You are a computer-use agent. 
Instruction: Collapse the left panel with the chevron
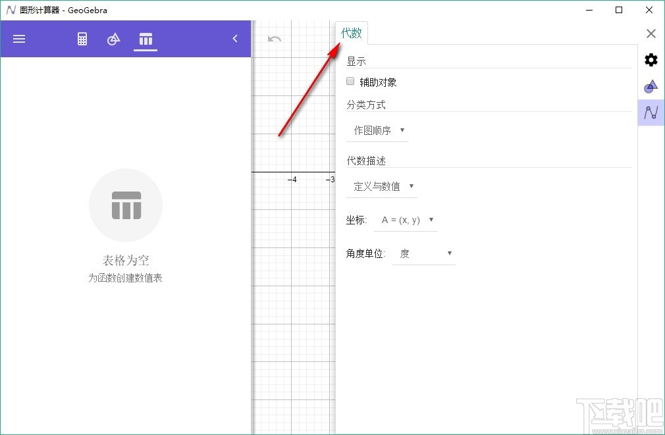tap(235, 39)
